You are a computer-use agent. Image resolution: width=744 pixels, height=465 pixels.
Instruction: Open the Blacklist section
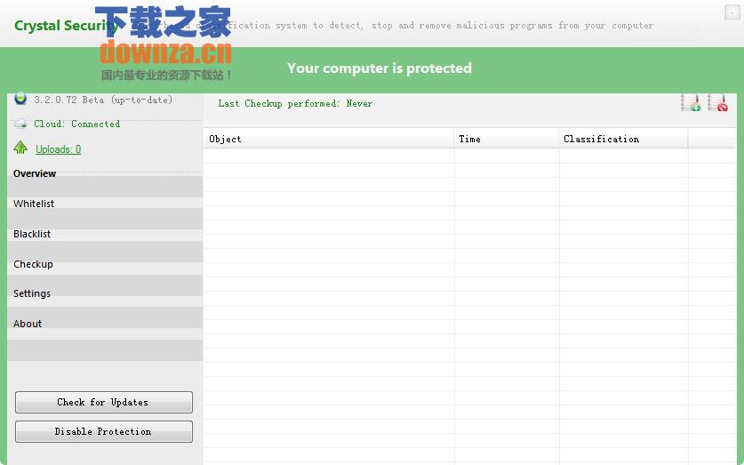32,234
